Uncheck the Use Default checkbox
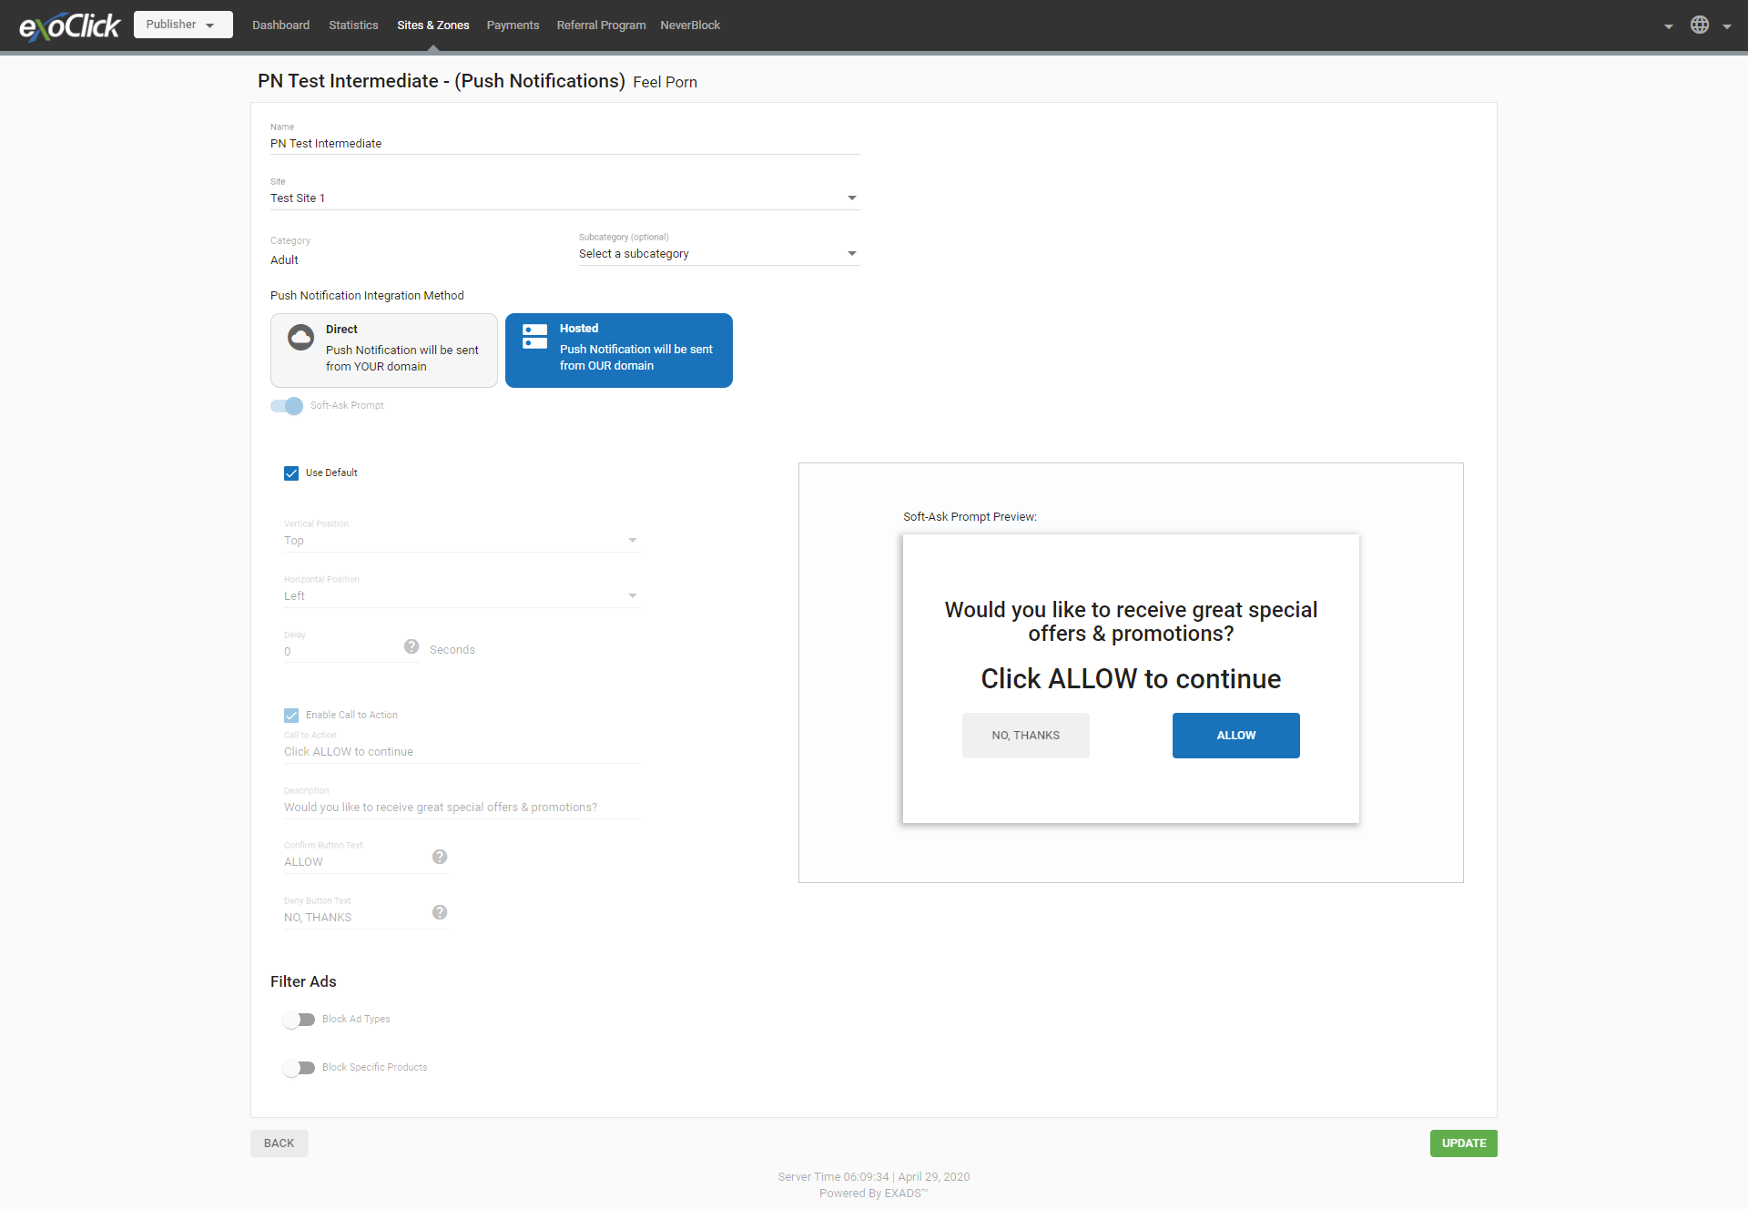The image size is (1748, 1209). [291, 473]
